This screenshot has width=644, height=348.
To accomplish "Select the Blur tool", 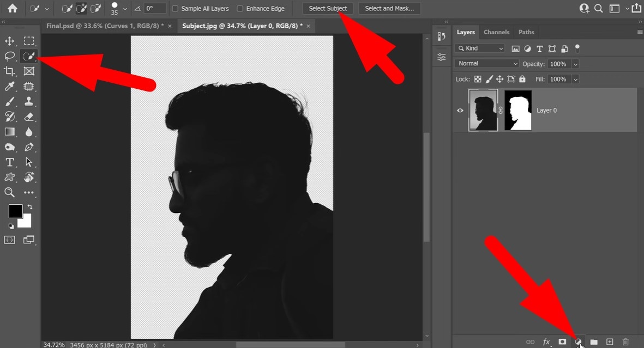I will click(29, 132).
